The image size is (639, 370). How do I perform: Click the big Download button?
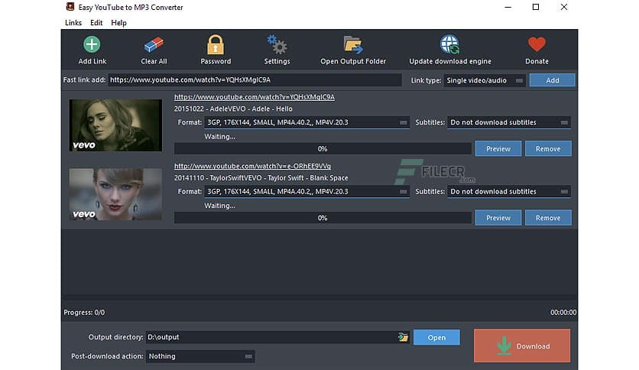coord(522,346)
